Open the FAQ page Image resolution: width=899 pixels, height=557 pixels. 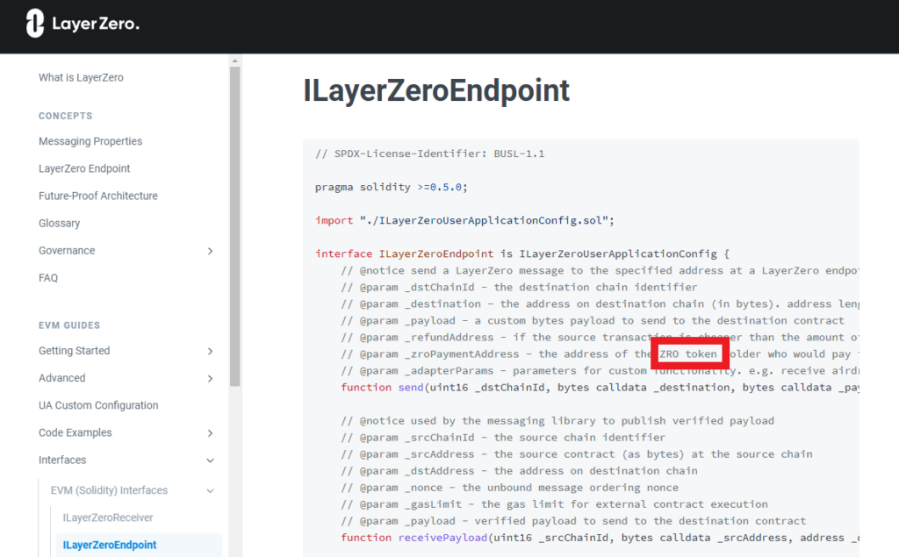point(48,278)
